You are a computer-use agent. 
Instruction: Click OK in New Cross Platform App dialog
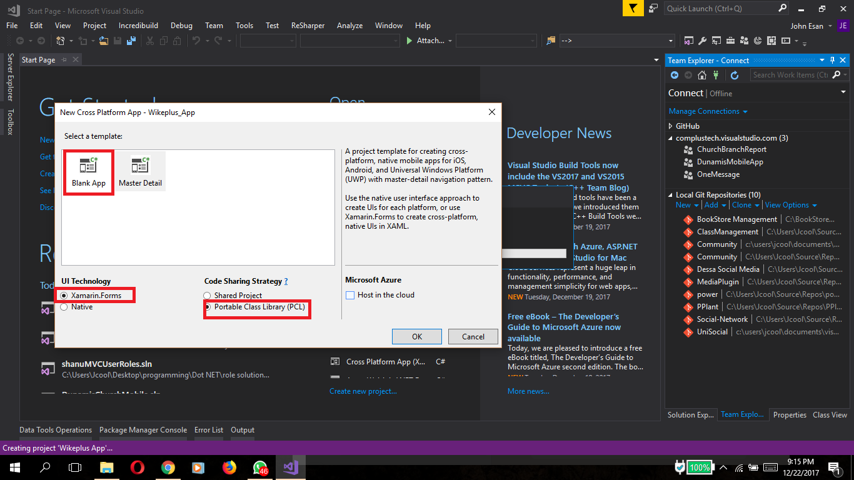(x=417, y=336)
